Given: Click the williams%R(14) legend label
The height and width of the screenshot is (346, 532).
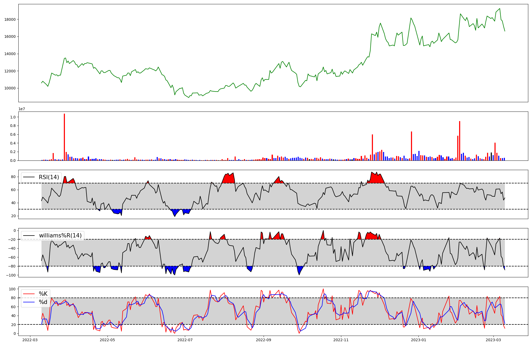Looking at the screenshot, I should (x=60, y=236).
